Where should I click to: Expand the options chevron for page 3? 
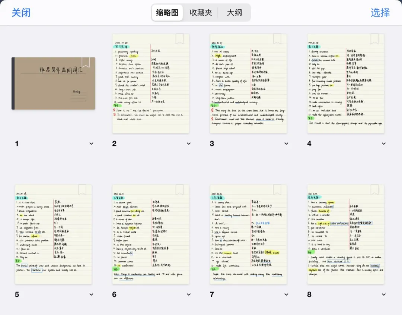286,144
